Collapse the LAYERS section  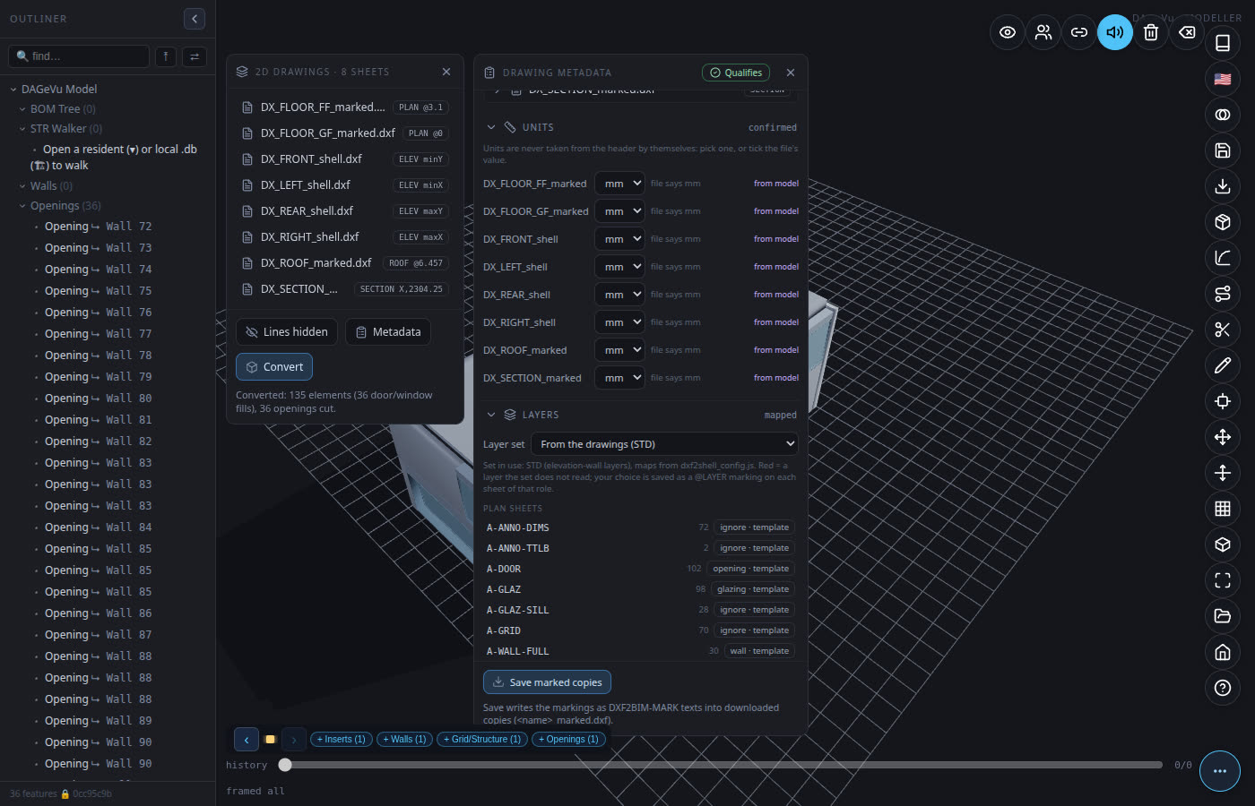(491, 415)
